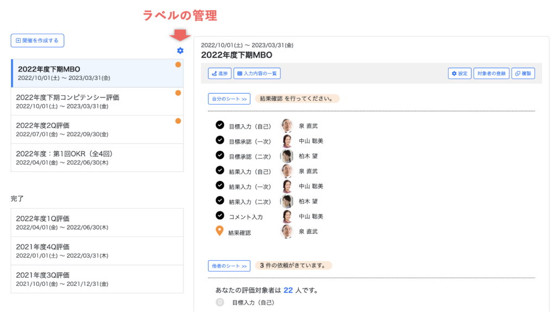556x320 pixels.
Task: Click 中山 聡美's avatar beside コメント入力
Action: click(287, 216)
